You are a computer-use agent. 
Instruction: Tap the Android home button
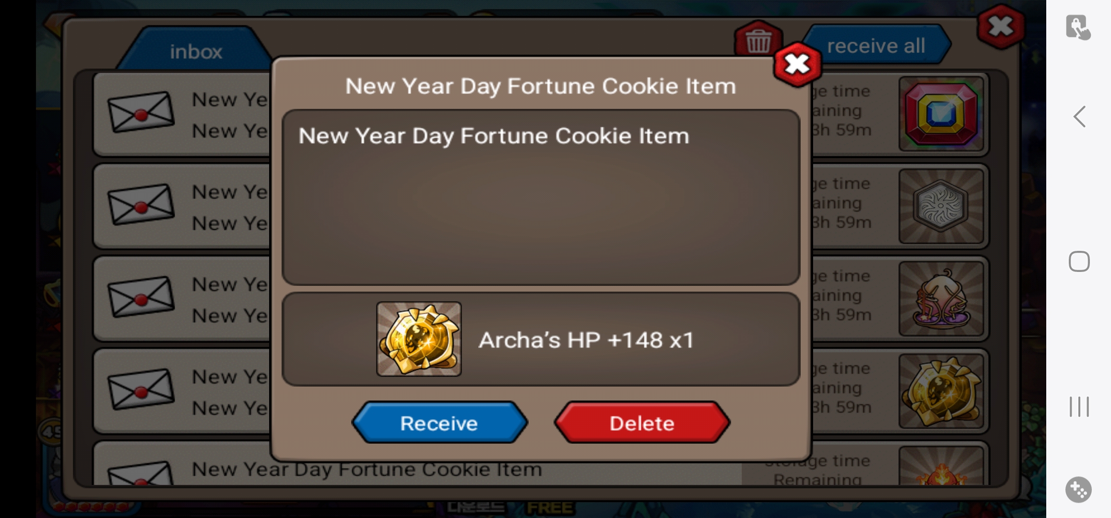pos(1079,261)
